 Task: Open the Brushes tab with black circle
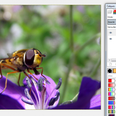pos(110,71)
